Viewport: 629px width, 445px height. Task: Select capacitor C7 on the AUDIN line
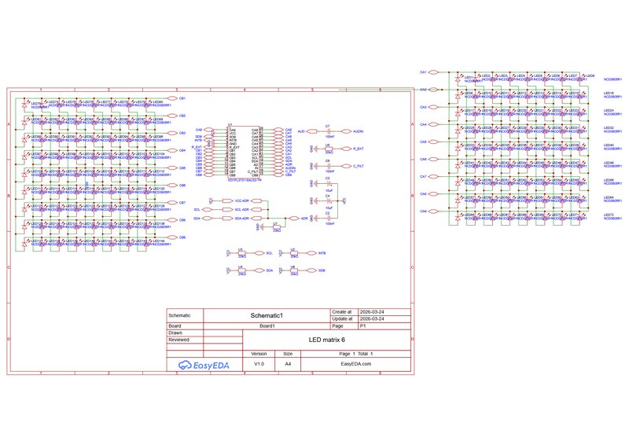329,131
